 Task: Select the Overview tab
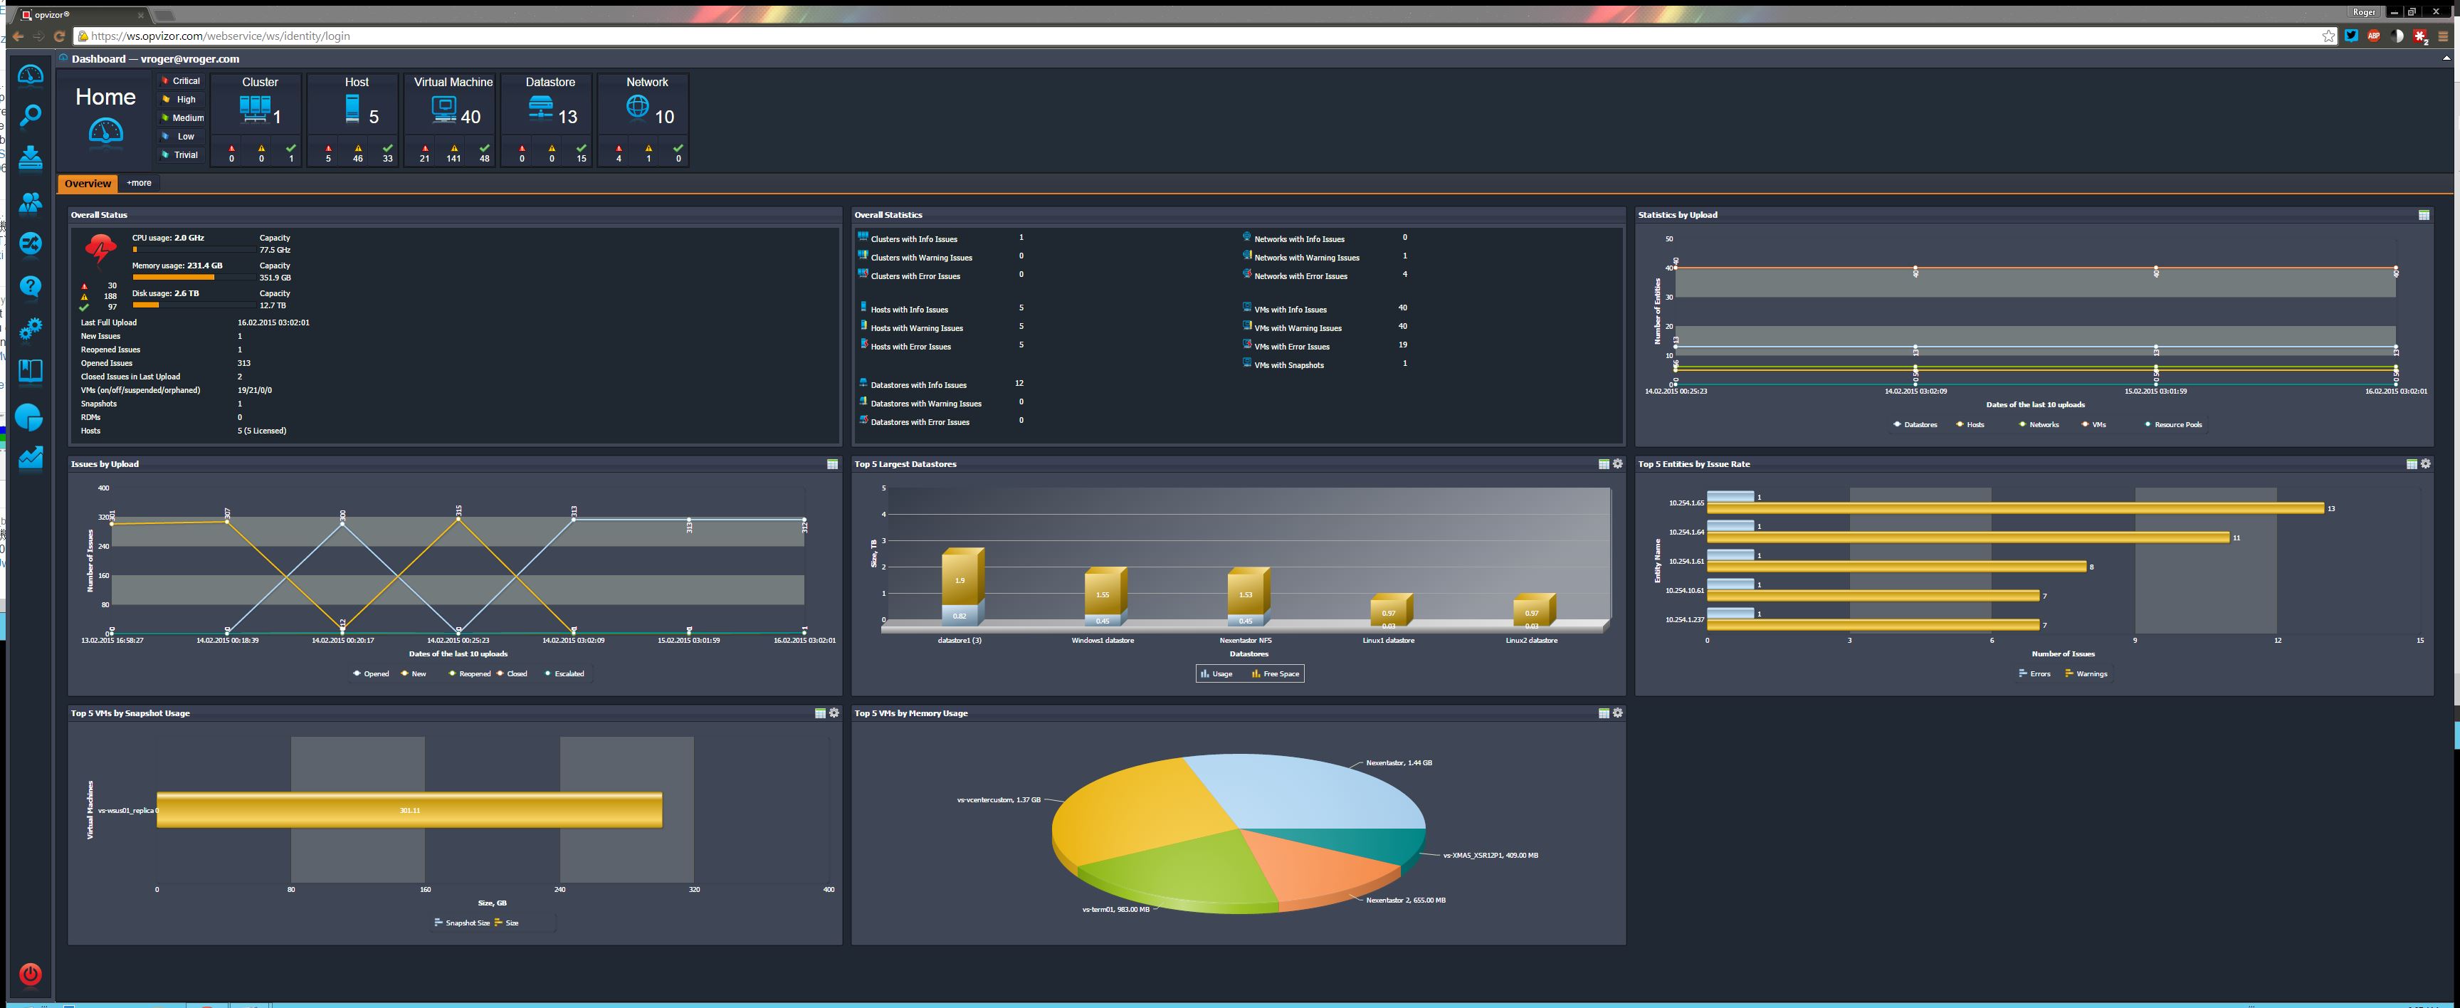(x=88, y=184)
